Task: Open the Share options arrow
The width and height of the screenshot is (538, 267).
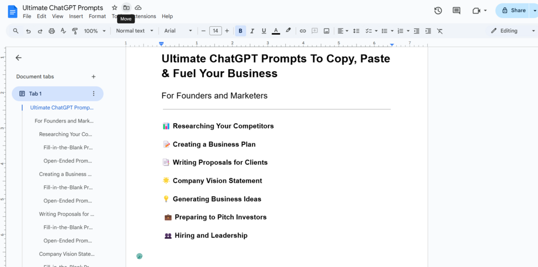Action: (x=534, y=11)
